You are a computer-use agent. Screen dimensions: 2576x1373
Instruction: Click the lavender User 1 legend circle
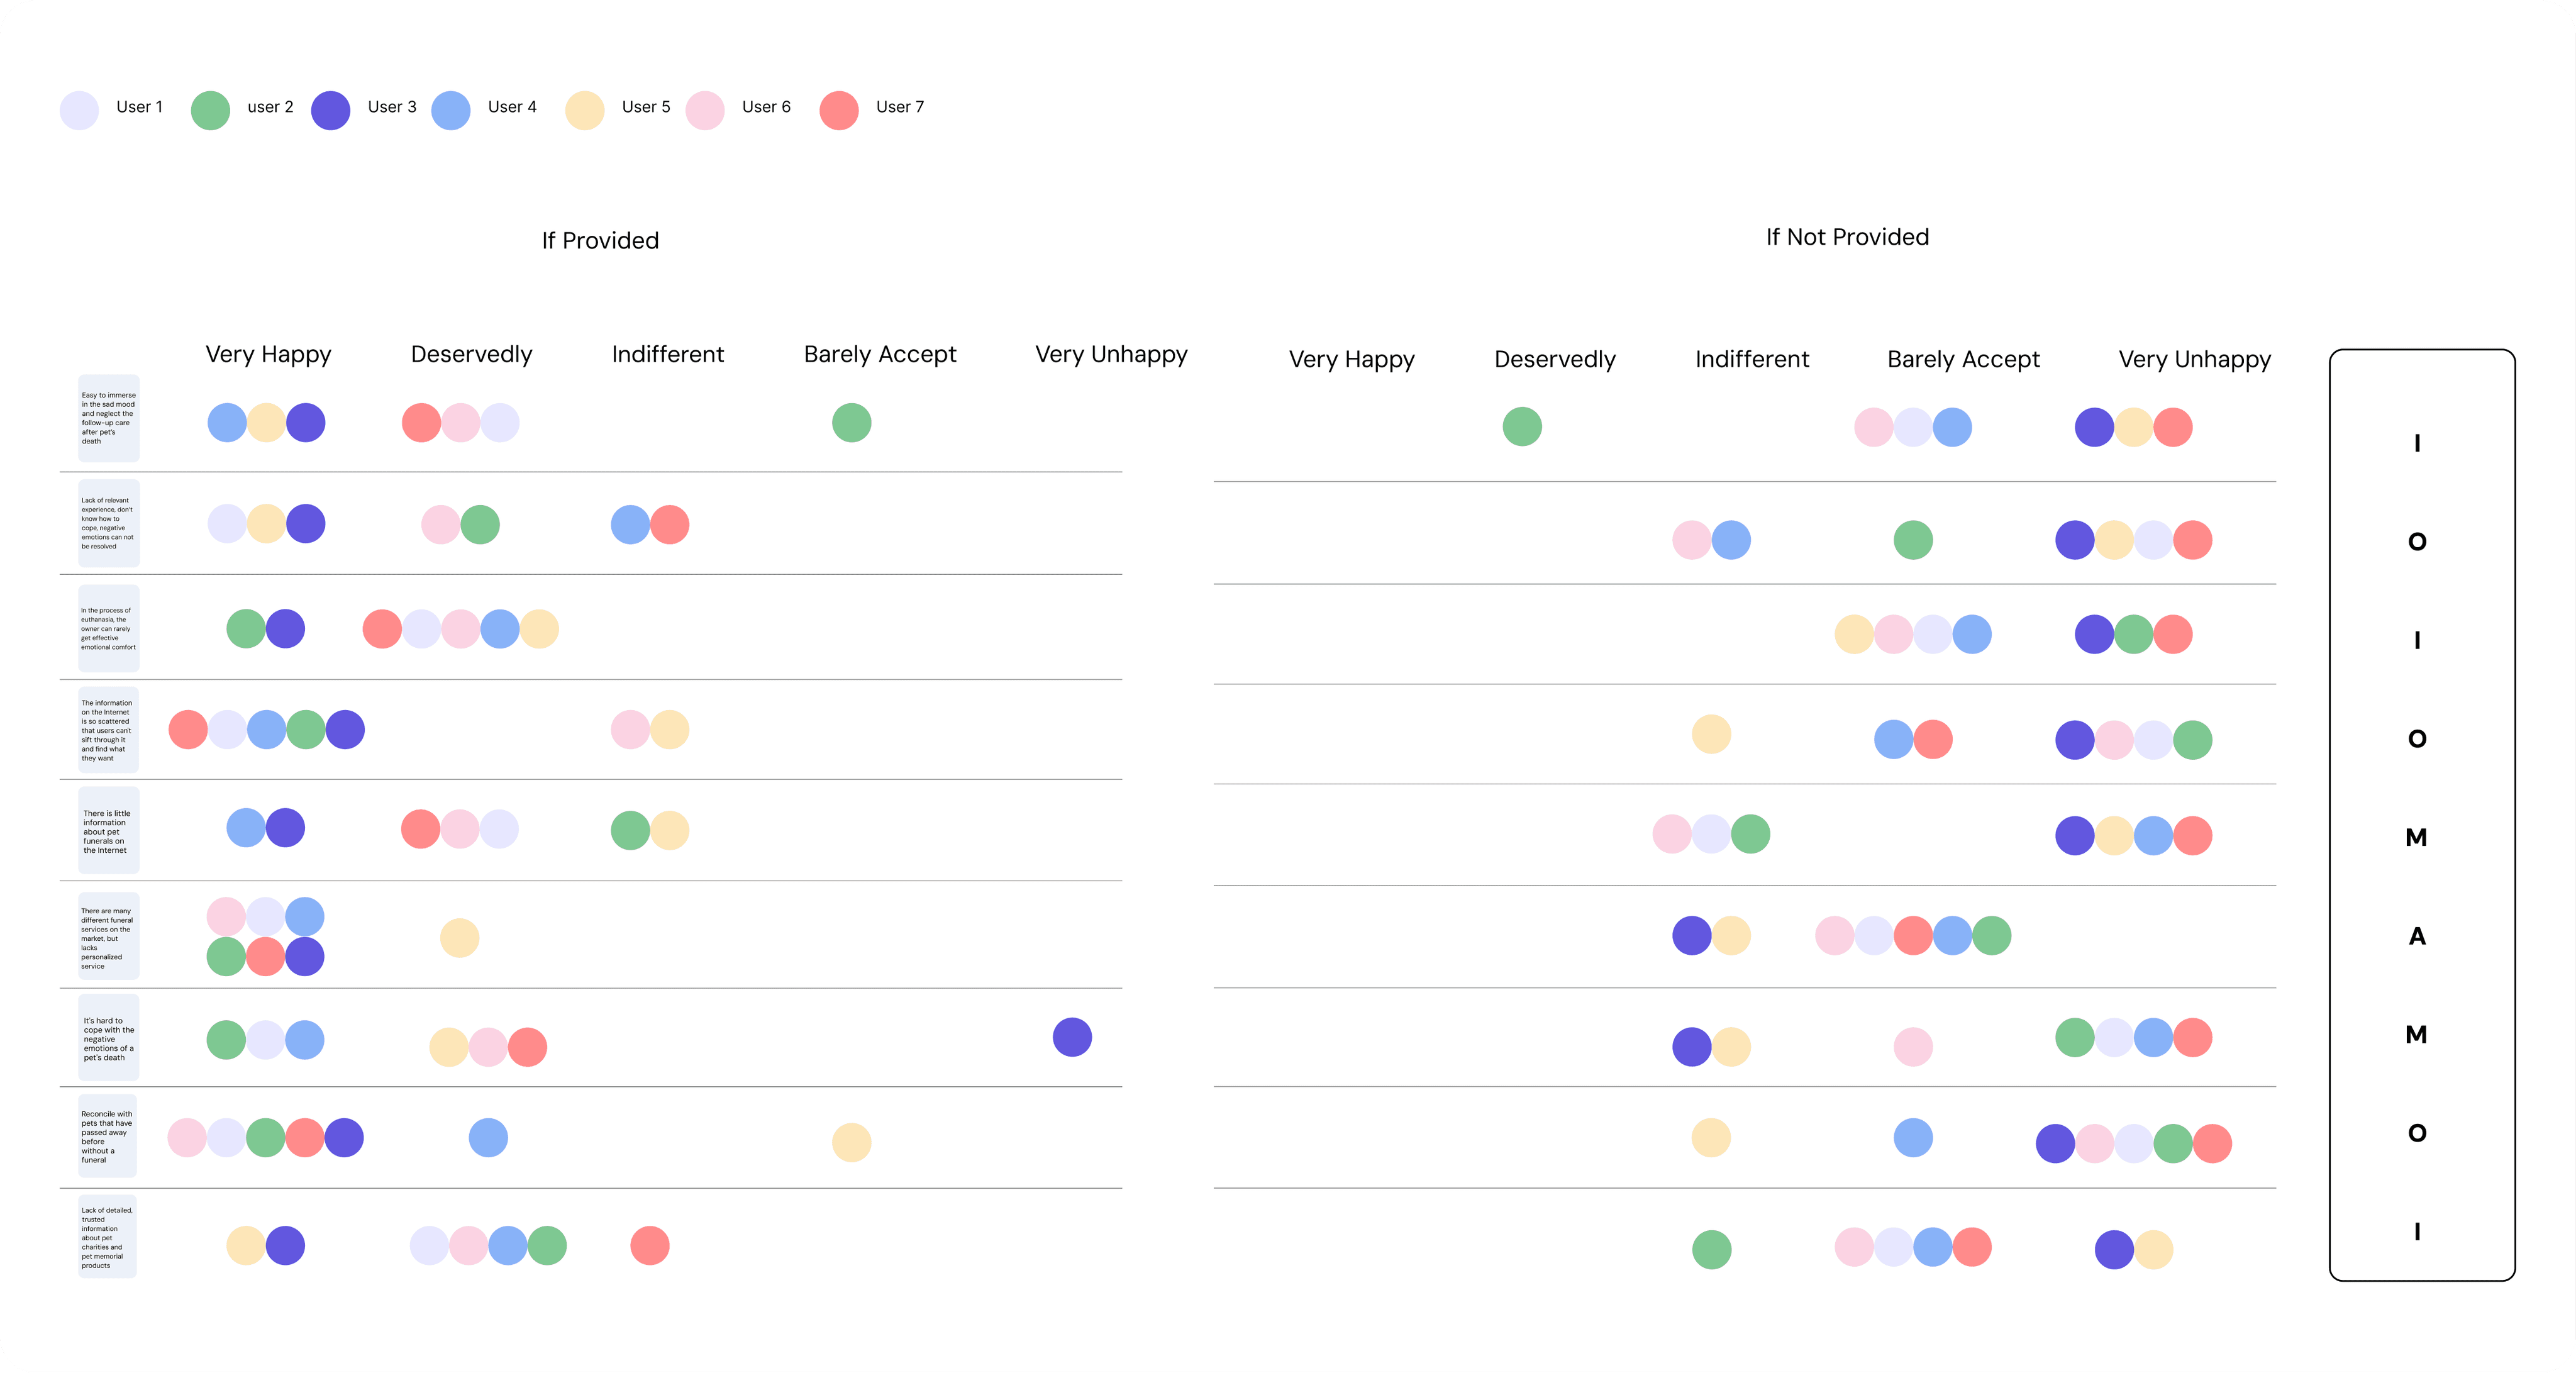click(x=79, y=110)
